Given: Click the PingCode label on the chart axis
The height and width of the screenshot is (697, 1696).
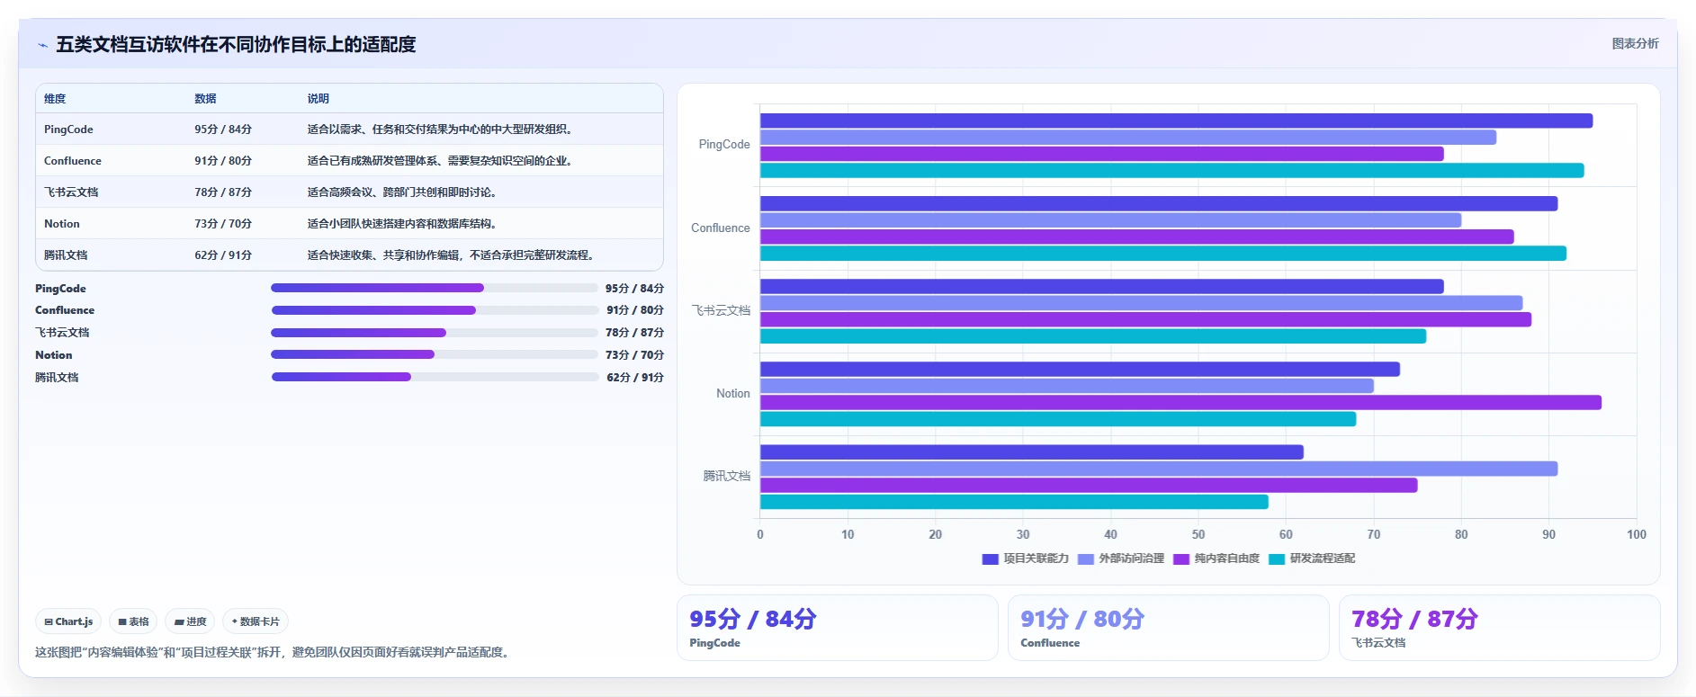Looking at the screenshot, I should tap(724, 145).
